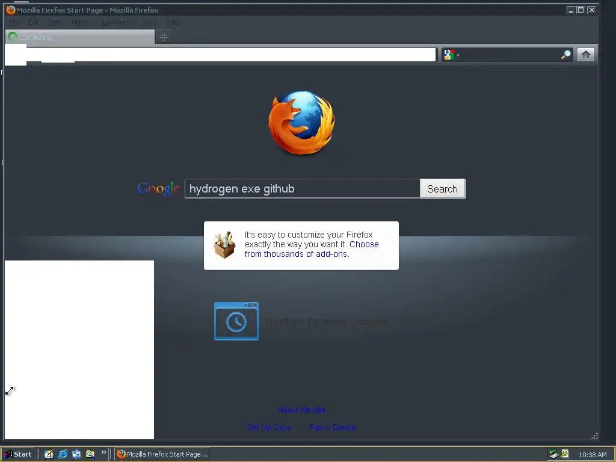Click the 'hydrogen exe github' search field
616x462 pixels.
click(x=302, y=189)
